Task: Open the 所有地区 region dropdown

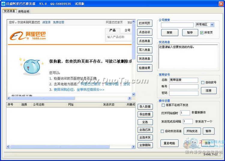Action: 212,25
